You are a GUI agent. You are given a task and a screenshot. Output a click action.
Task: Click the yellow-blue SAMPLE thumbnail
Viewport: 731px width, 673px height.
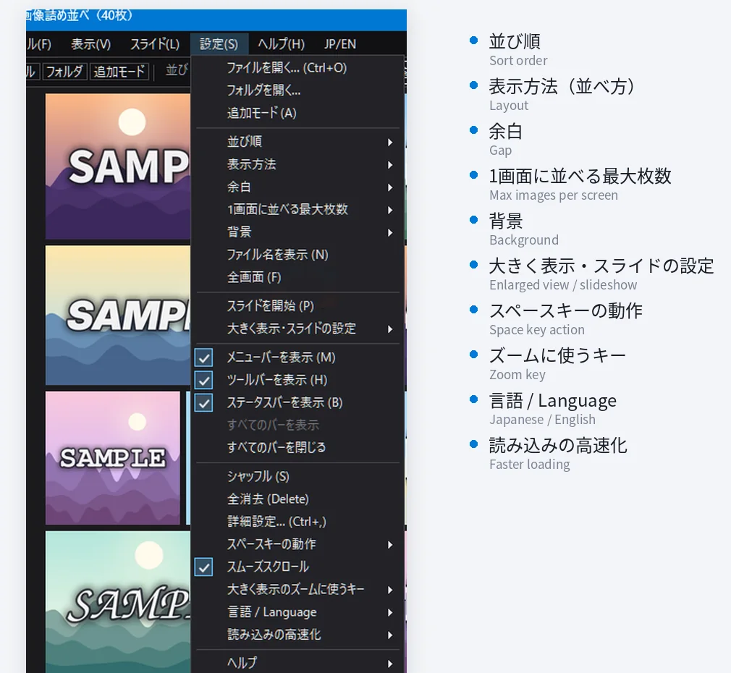click(x=118, y=316)
